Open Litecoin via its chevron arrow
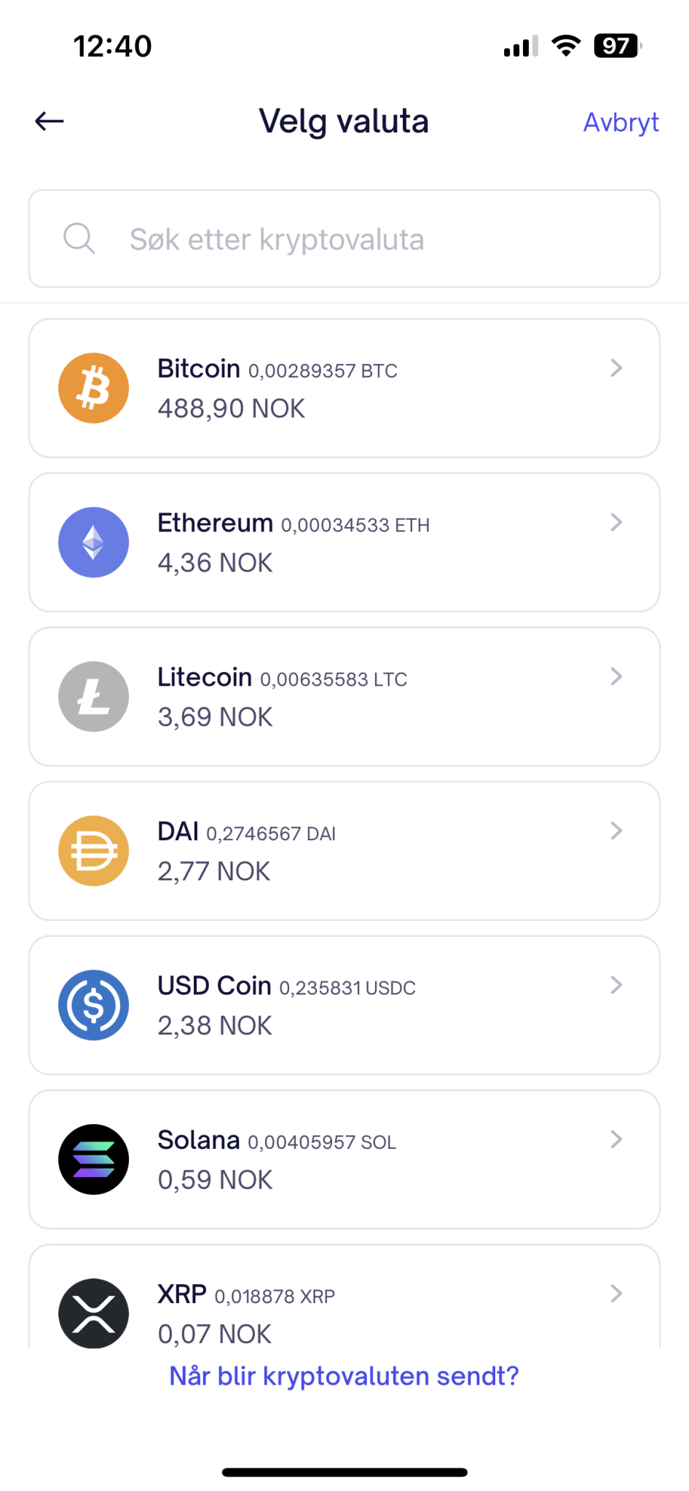The width and height of the screenshot is (689, 1491). pyautogui.click(x=616, y=677)
